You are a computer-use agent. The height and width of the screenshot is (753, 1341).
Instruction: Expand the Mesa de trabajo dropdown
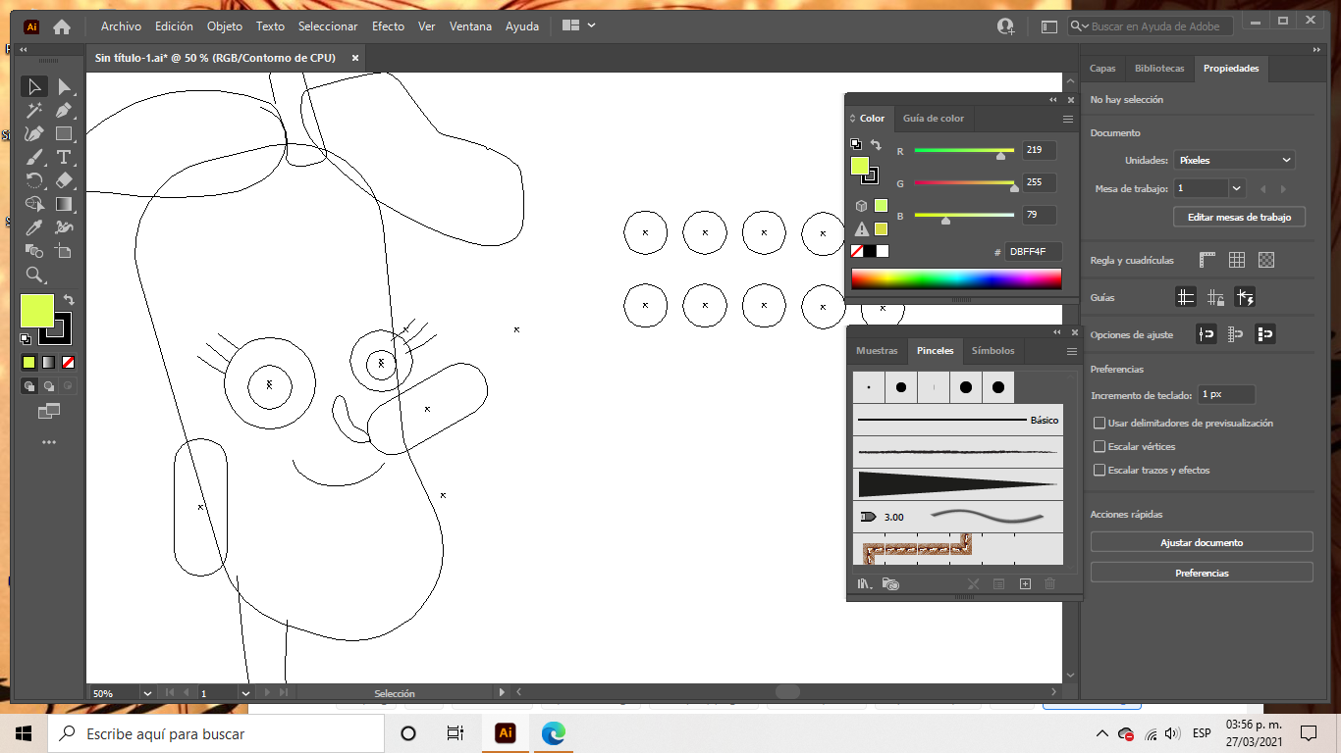tap(1236, 187)
